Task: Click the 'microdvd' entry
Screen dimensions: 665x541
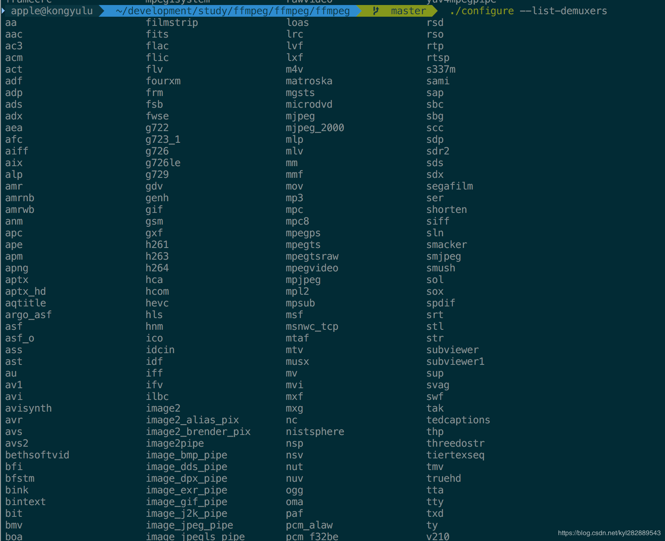Action: click(x=310, y=104)
